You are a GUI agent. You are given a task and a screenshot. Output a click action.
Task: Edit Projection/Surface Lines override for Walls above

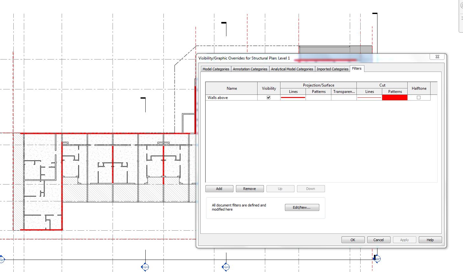point(293,98)
